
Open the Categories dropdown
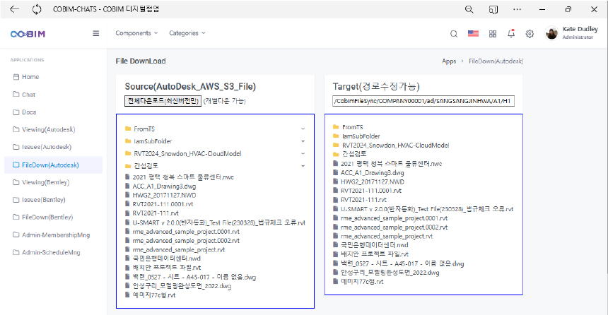(x=187, y=33)
